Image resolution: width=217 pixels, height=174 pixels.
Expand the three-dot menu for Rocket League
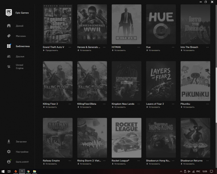tap(139, 161)
